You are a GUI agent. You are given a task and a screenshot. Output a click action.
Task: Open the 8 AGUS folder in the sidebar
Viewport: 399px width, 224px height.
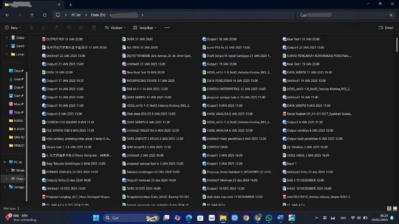click(16, 129)
